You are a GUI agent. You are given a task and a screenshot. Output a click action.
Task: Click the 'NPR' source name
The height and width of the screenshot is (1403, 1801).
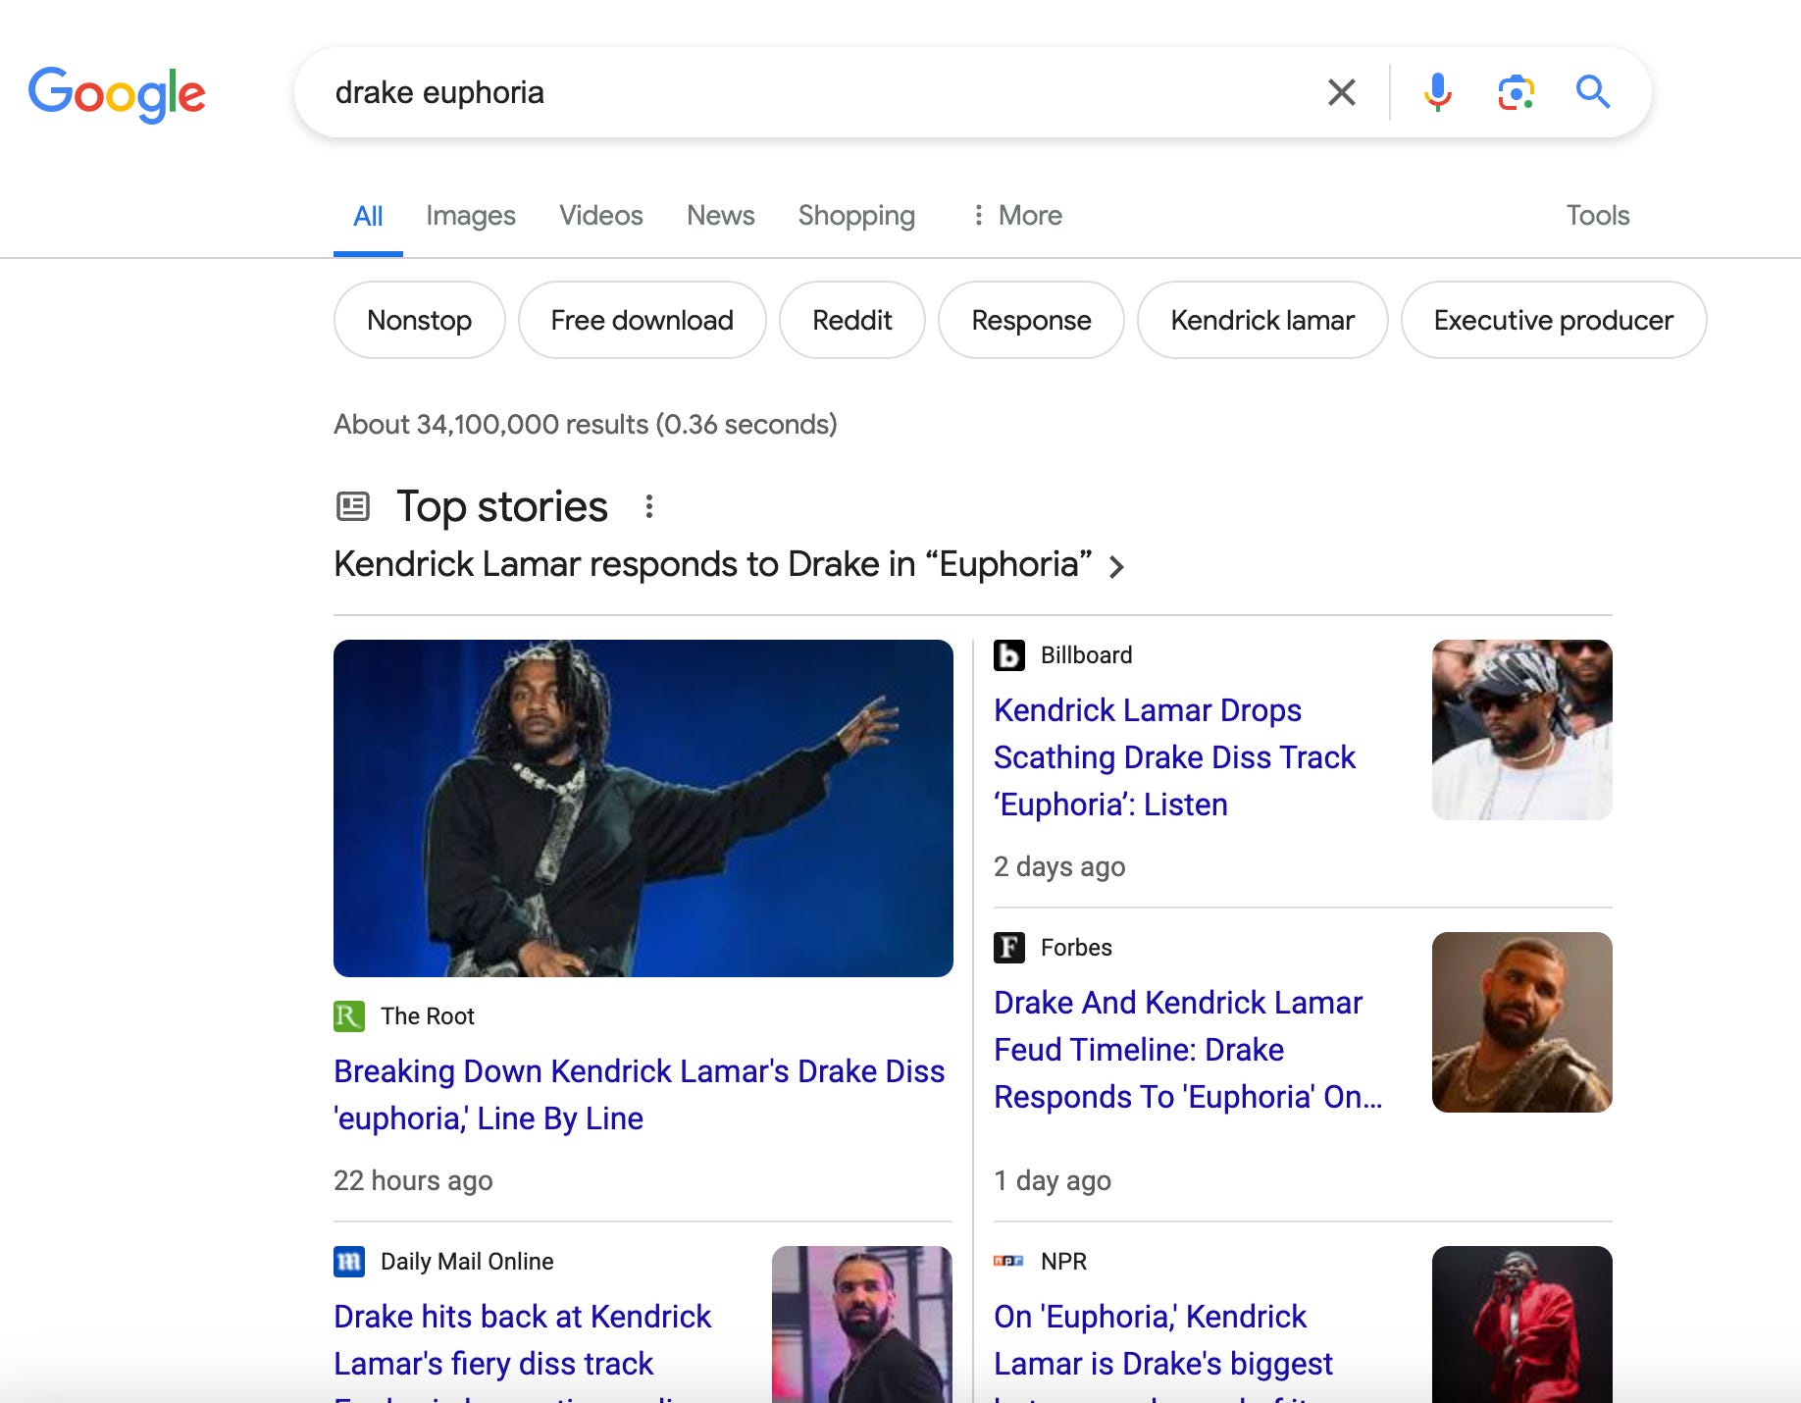1063,1262
